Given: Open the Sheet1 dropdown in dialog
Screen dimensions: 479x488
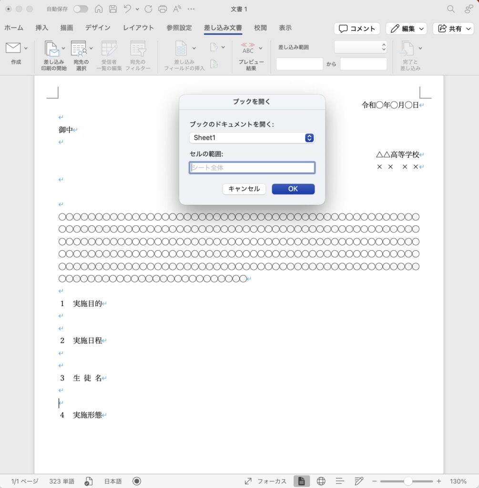Looking at the screenshot, I should tap(252, 138).
